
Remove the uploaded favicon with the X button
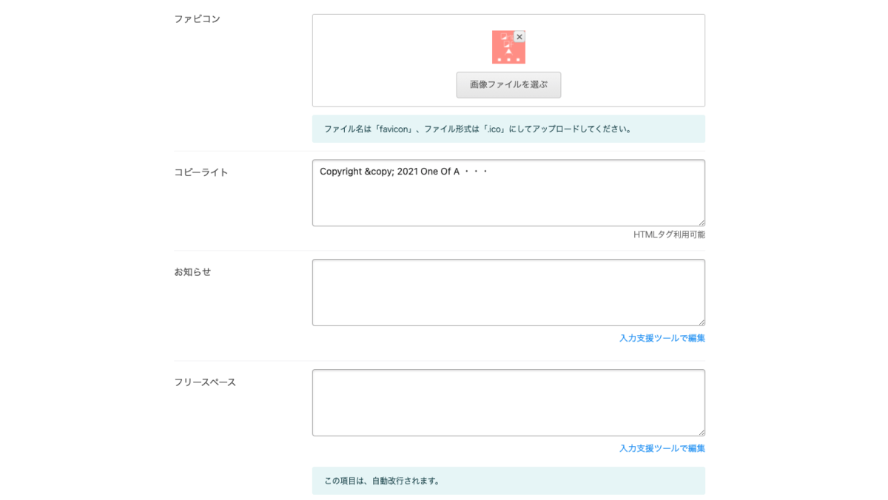[519, 36]
